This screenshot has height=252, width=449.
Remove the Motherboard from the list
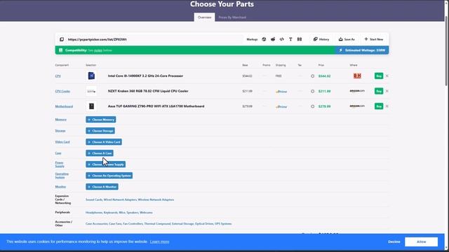point(387,106)
